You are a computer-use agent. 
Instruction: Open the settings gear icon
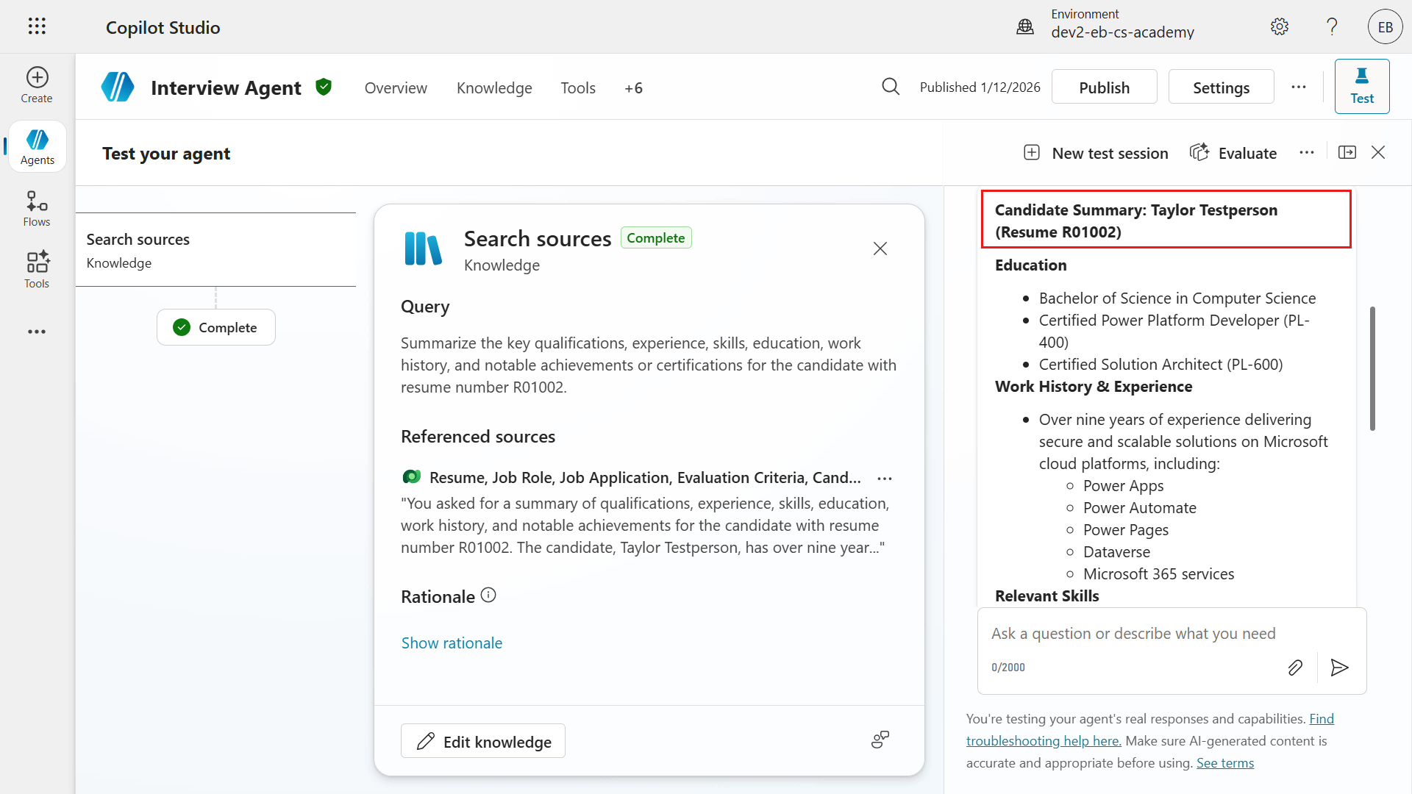1280,27
